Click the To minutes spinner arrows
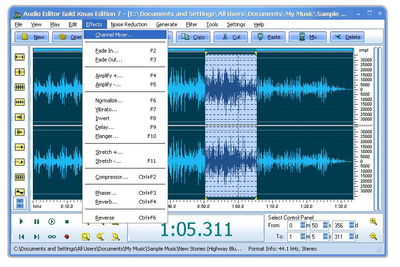 303,236
